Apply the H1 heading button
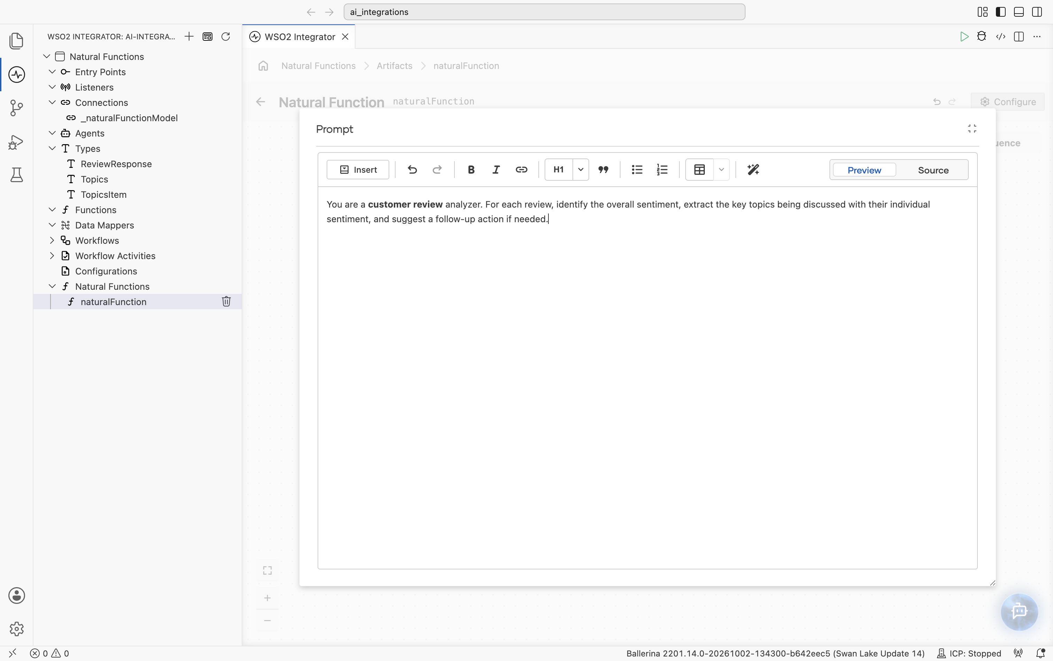 pyautogui.click(x=558, y=170)
